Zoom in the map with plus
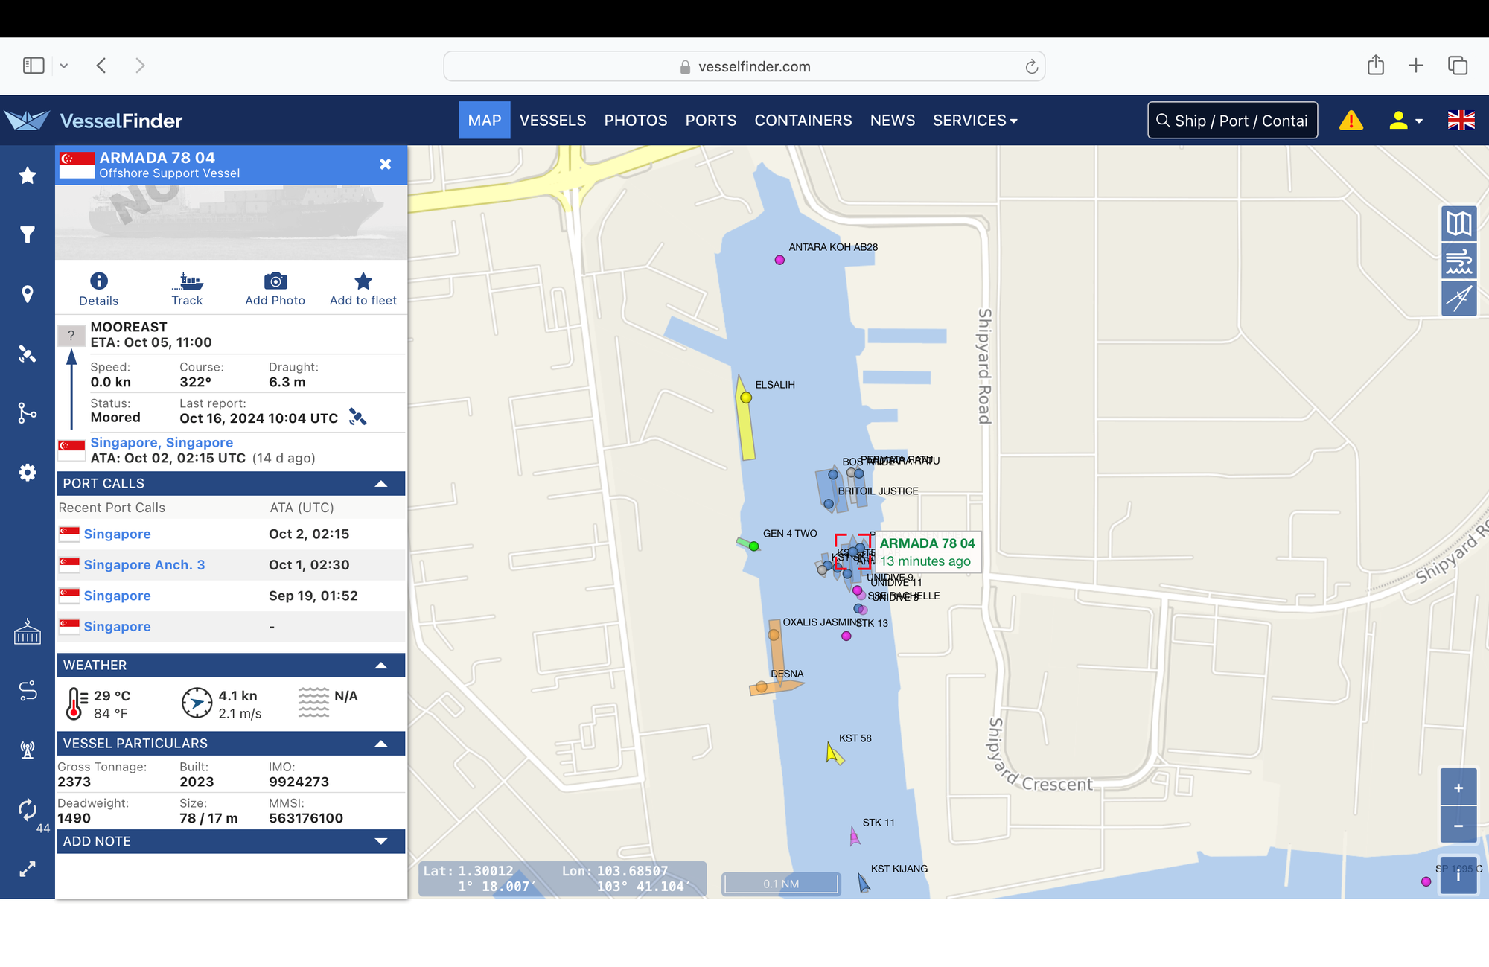The image size is (1489, 967). [1458, 788]
